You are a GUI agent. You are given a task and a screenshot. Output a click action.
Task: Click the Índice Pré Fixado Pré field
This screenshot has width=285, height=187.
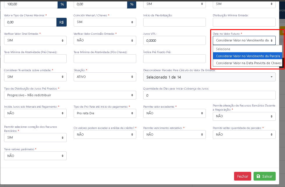pos(174,59)
